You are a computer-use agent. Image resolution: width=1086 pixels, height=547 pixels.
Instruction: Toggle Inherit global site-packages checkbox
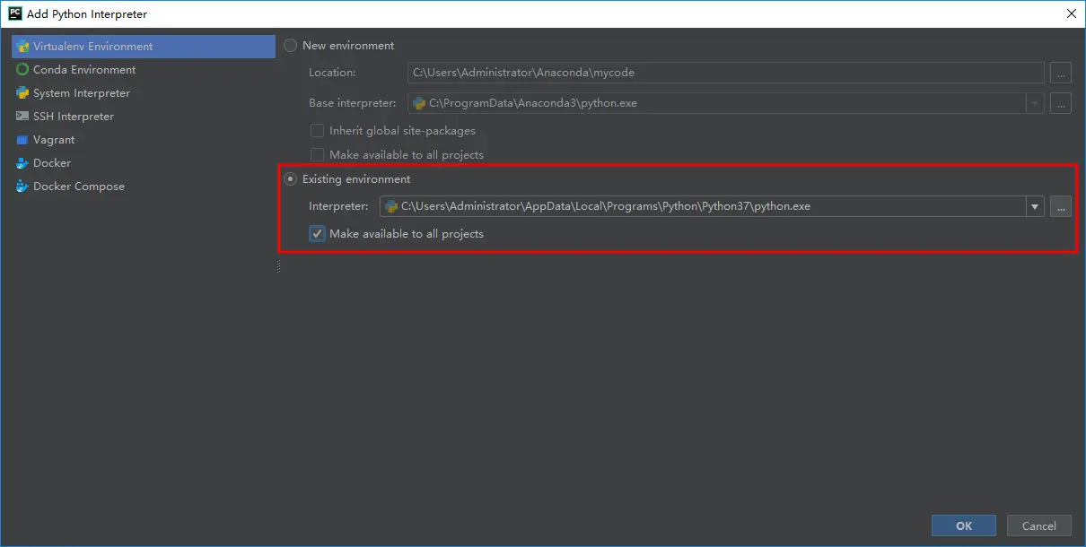(317, 131)
